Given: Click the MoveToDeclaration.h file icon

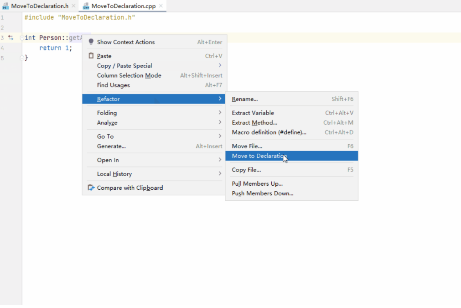Looking at the screenshot, I should pyautogui.click(x=5, y=6).
